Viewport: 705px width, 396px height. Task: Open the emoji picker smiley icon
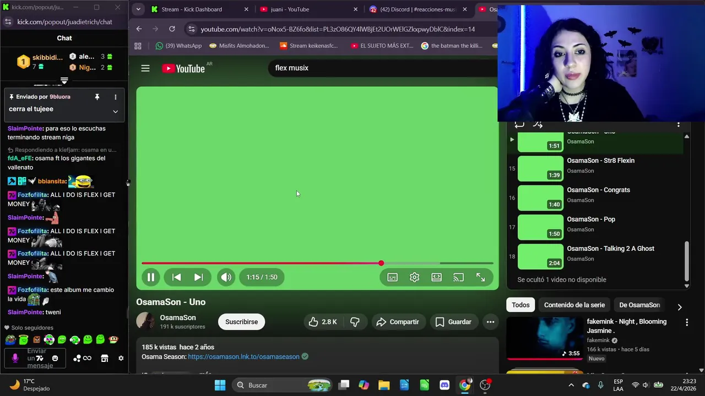55,358
